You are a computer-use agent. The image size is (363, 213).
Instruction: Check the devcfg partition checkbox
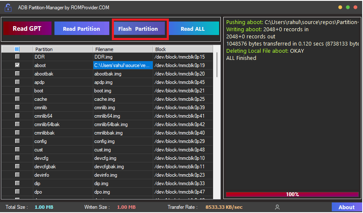point(17,158)
